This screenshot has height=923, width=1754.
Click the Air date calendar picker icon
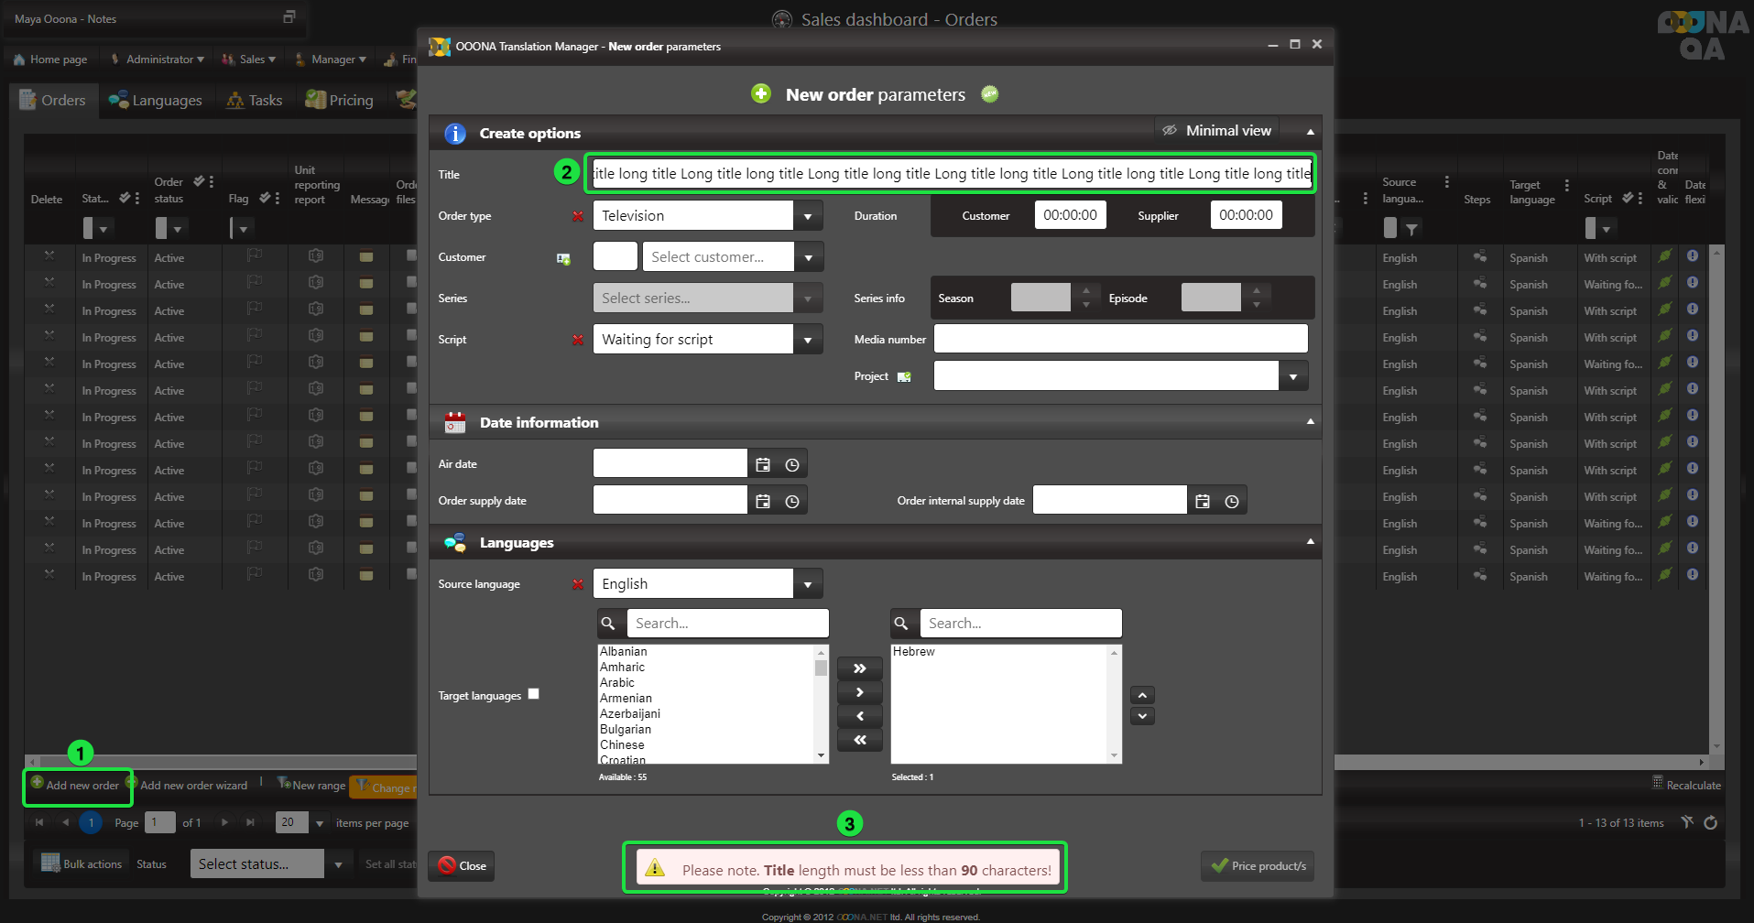pyautogui.click(x=763, y=465)
